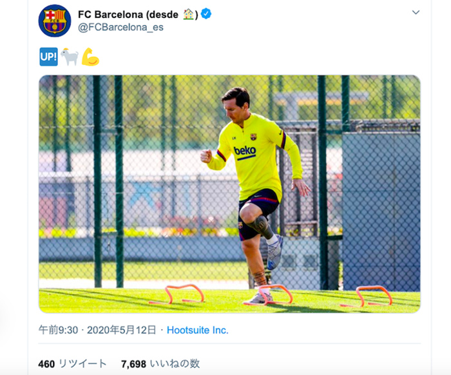The width and height of the screenshot is (451, 375).
Task: Open the training photo in tweet
Action: click(229, 194)
